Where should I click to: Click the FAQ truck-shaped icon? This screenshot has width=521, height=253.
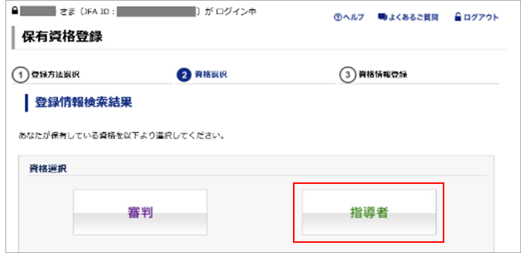pyautogui.click(x=382, y=17)
